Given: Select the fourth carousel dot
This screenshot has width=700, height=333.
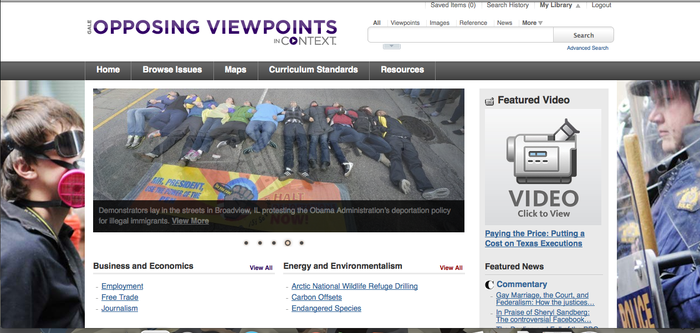Looking at the screenshot, I should (288, 243).
